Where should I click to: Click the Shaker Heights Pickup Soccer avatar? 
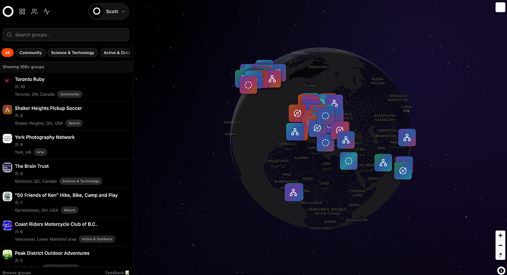click(x=7, y=110)
